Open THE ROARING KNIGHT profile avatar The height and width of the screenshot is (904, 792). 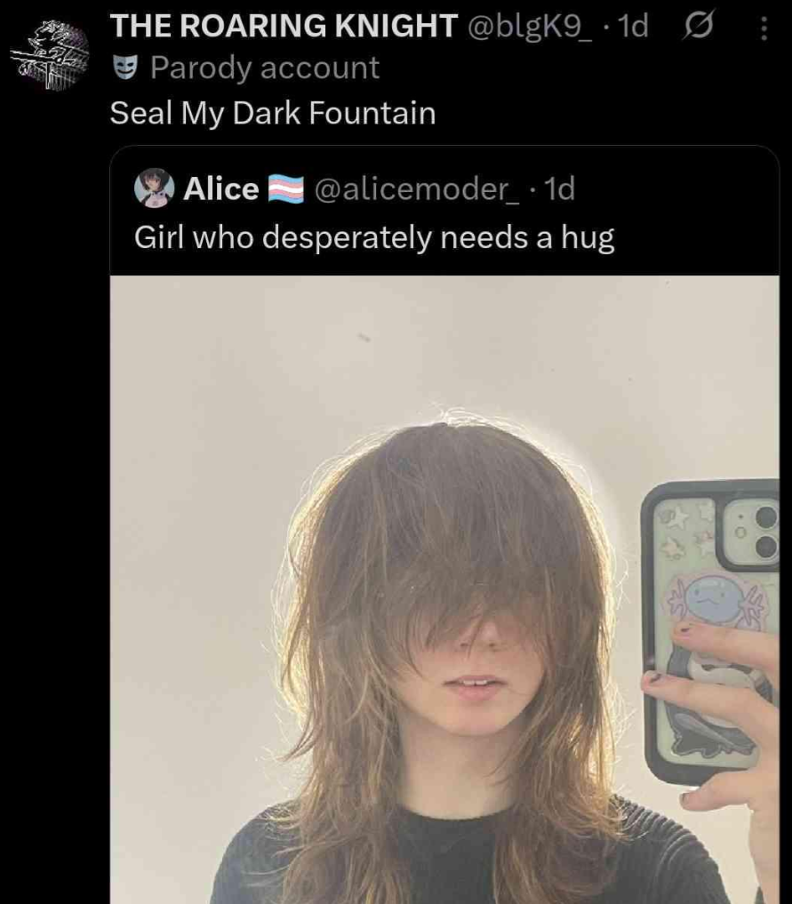[x=50, y=55]
